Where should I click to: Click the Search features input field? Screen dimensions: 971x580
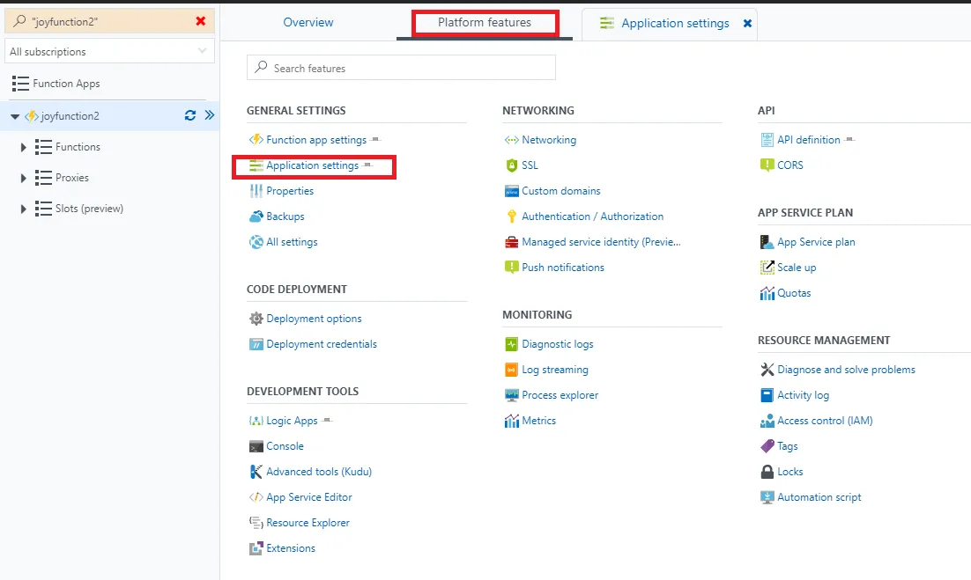[401, 68]
